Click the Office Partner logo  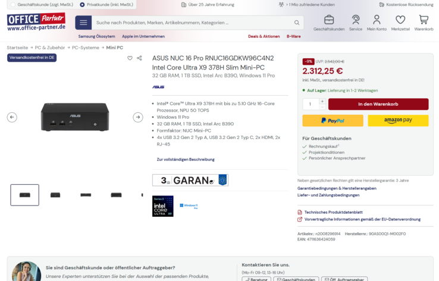[x=36, y=22]
